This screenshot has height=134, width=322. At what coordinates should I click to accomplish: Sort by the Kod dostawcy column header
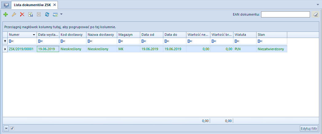tap(73, 35)
